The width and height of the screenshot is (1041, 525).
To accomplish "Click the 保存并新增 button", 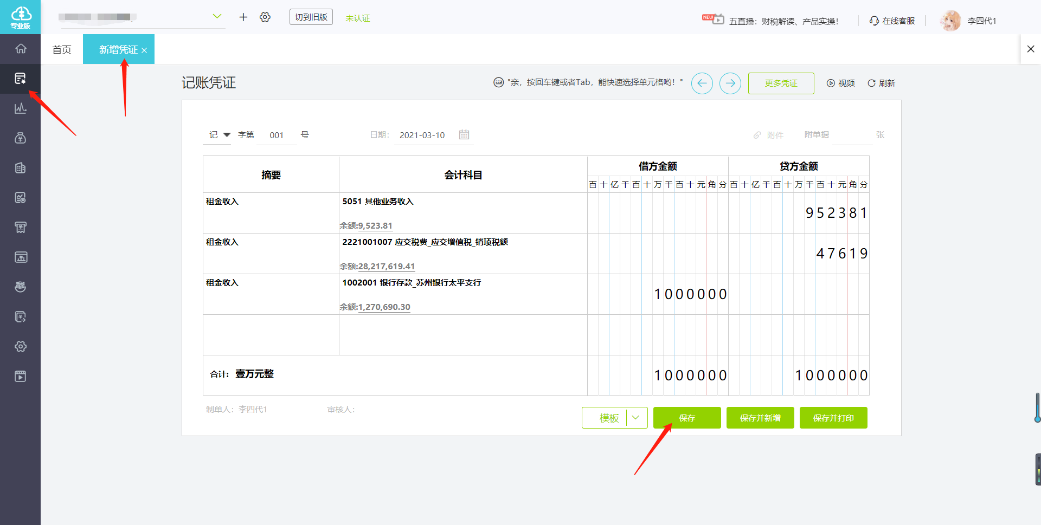I will click(x=760, y=418).
